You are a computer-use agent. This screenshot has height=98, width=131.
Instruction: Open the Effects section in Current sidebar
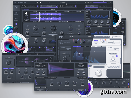[x=16, y=13]
